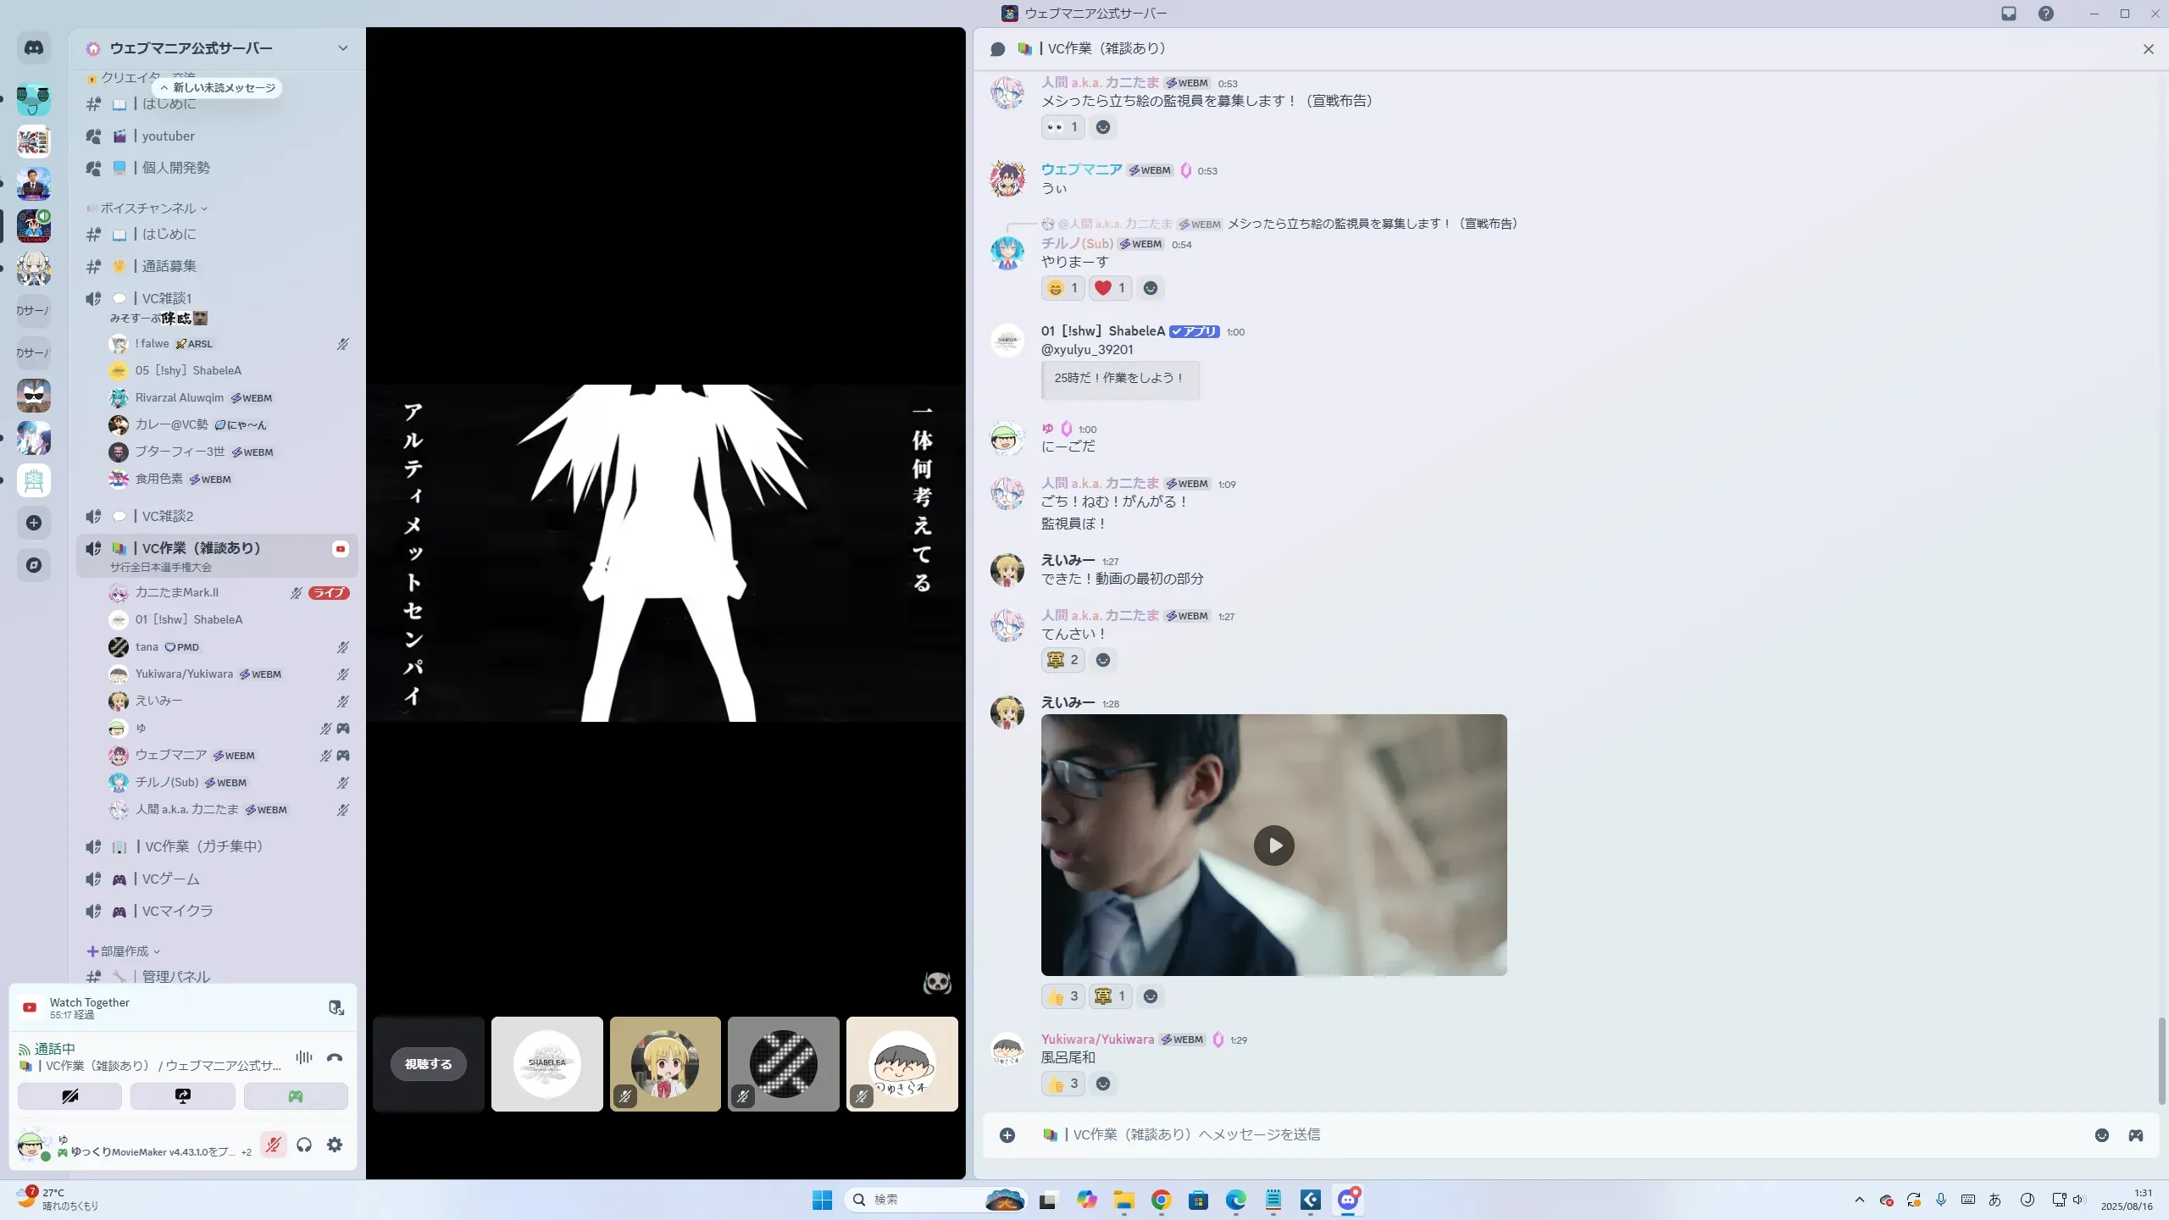Click the 視聴する watch stream button
This screenshot has width=2169, height=1220.
[x=428, y=1064]
